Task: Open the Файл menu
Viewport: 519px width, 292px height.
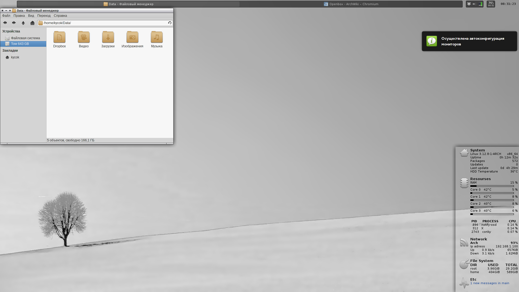Action: click(6, 16)
